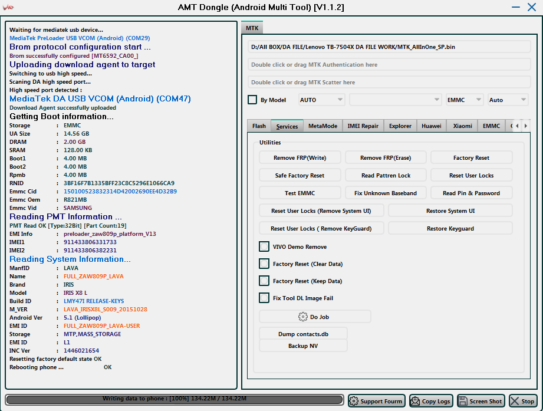Click FULL_ZAW809P_LAVA name value
The image size is (543, 411).
click(94, 277)
